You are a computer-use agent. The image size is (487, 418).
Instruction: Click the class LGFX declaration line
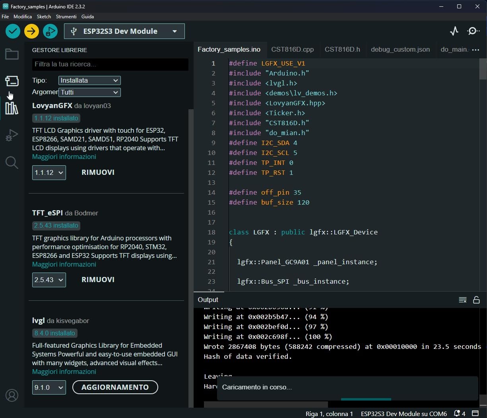click(x=303, y=232)
